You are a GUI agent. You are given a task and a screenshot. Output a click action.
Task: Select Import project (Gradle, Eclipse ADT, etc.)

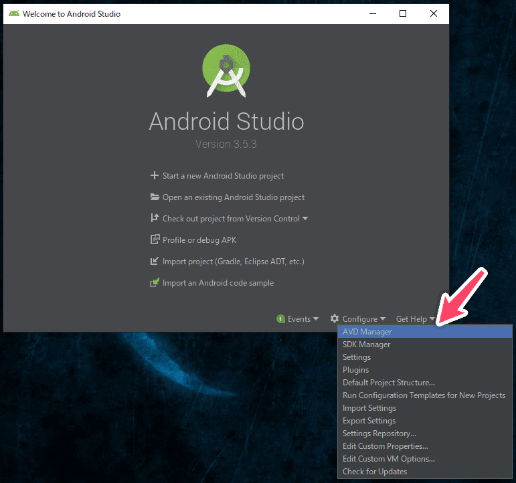[x=234, y=262]
